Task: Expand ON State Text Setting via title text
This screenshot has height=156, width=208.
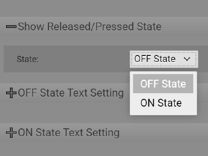Action: pos(69,133)
